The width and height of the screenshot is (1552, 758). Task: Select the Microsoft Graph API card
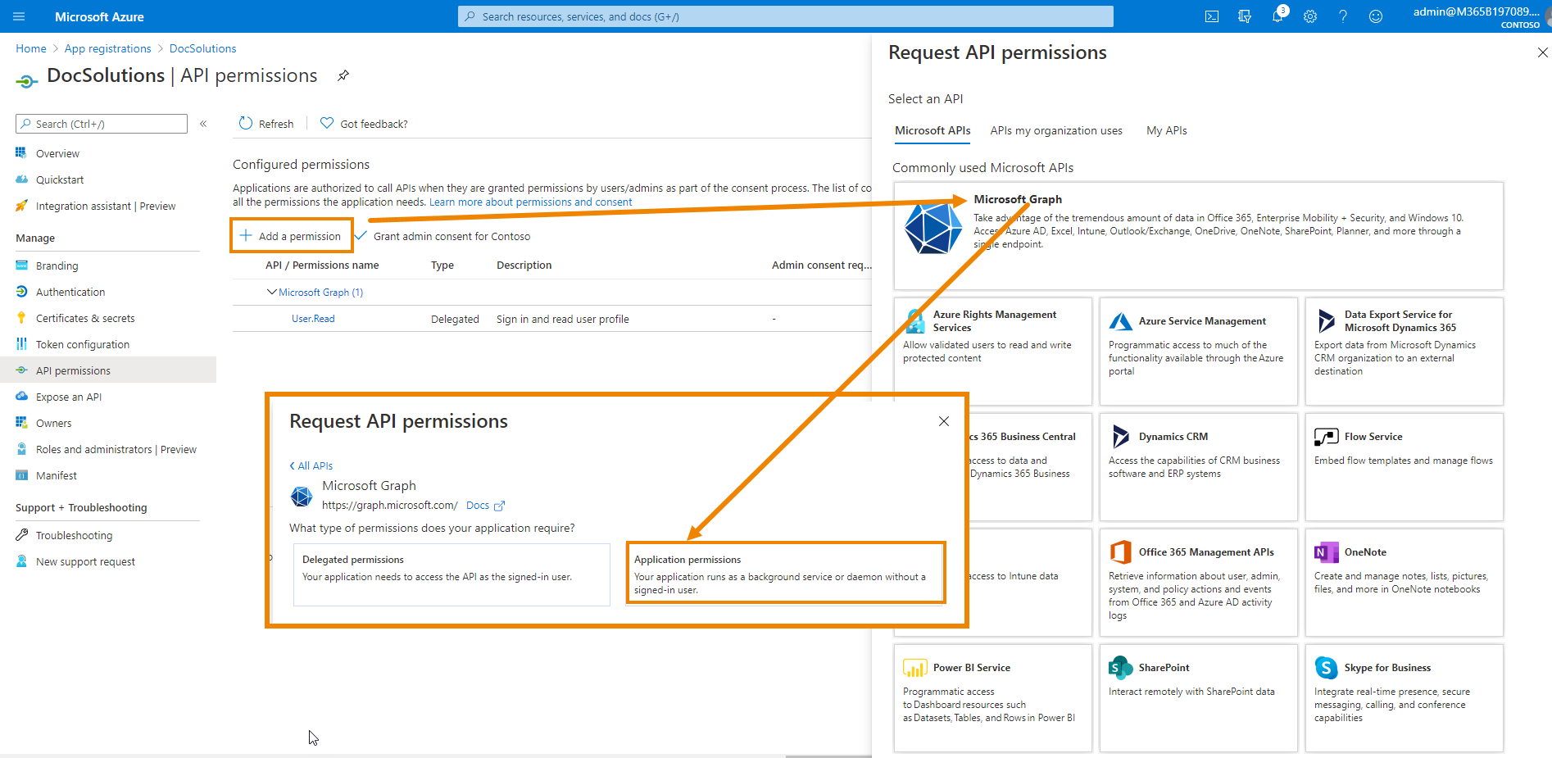point(1198,235)
